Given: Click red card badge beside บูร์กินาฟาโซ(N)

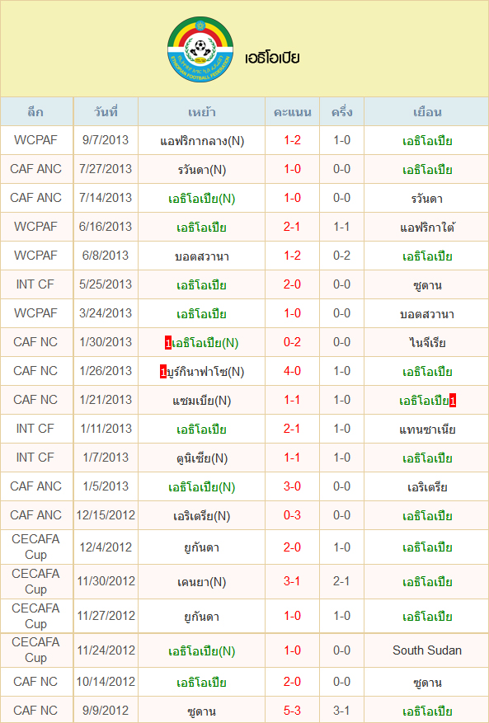Looking at the screenshot, I should pyautogui.click(x=162, y=372).
